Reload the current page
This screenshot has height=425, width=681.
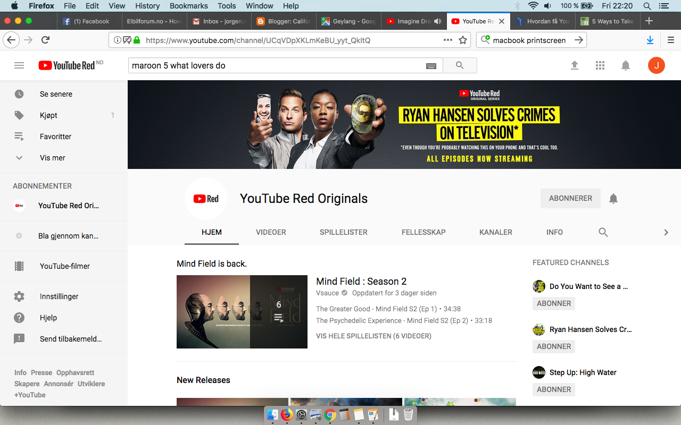[x=46, y=40]
